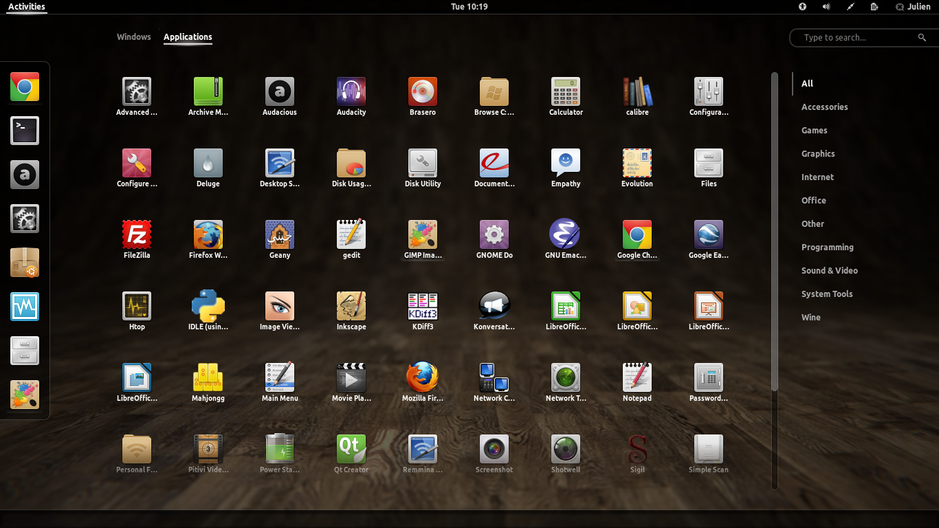Click the applications list scrollbar

pos(775,232)
